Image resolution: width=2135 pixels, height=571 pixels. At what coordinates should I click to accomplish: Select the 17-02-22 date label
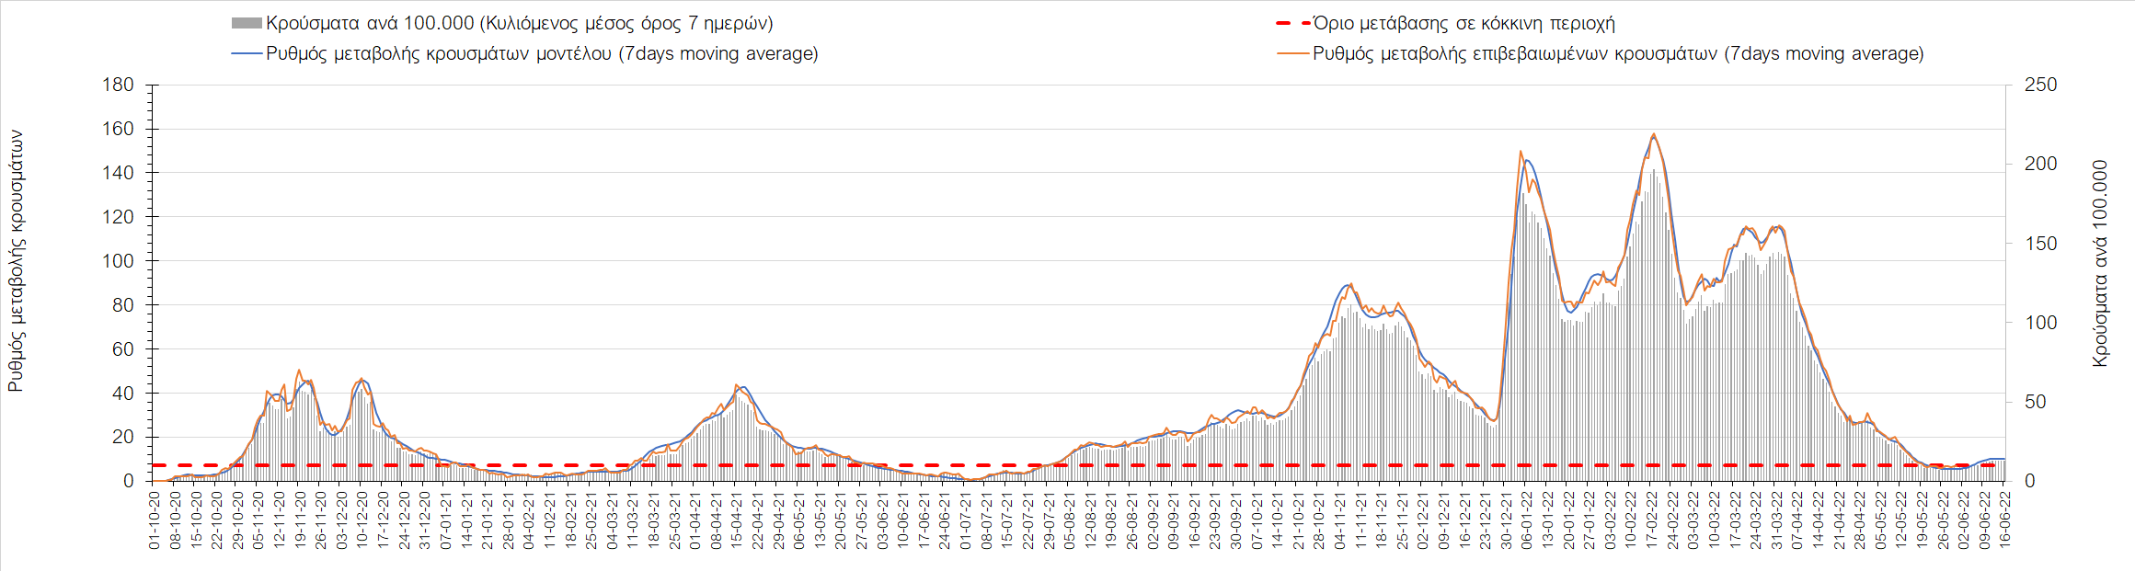point(1652,520)
